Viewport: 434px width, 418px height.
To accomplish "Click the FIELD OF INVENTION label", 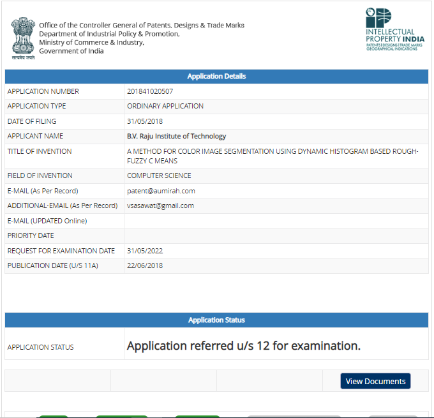I will [x=40, y=175].
